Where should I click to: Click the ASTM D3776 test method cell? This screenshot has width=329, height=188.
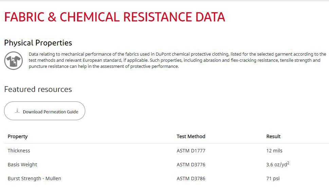tap(191, 165)
